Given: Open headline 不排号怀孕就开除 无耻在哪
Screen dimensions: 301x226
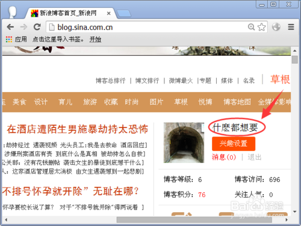Looking at the screenshot, I should [70, 191].
